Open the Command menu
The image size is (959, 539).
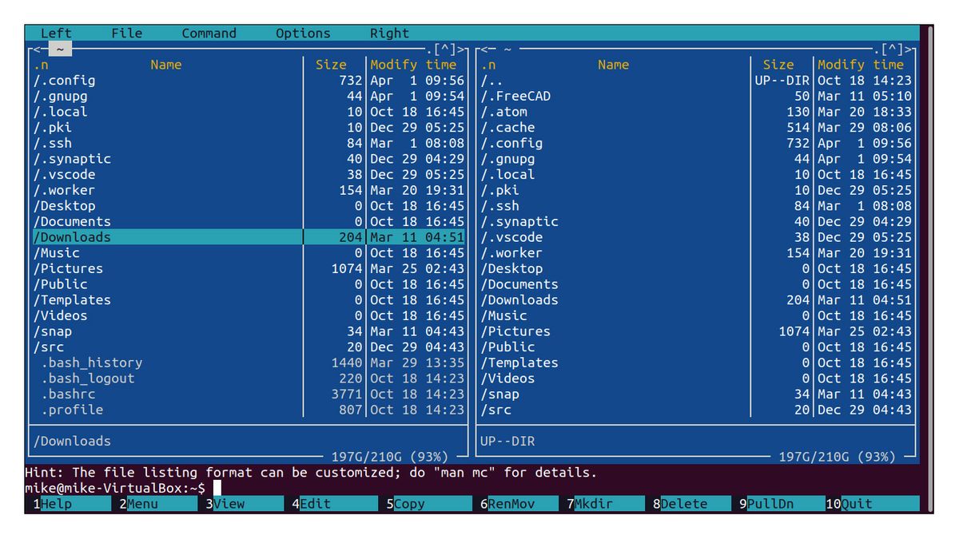pos(209,33)
